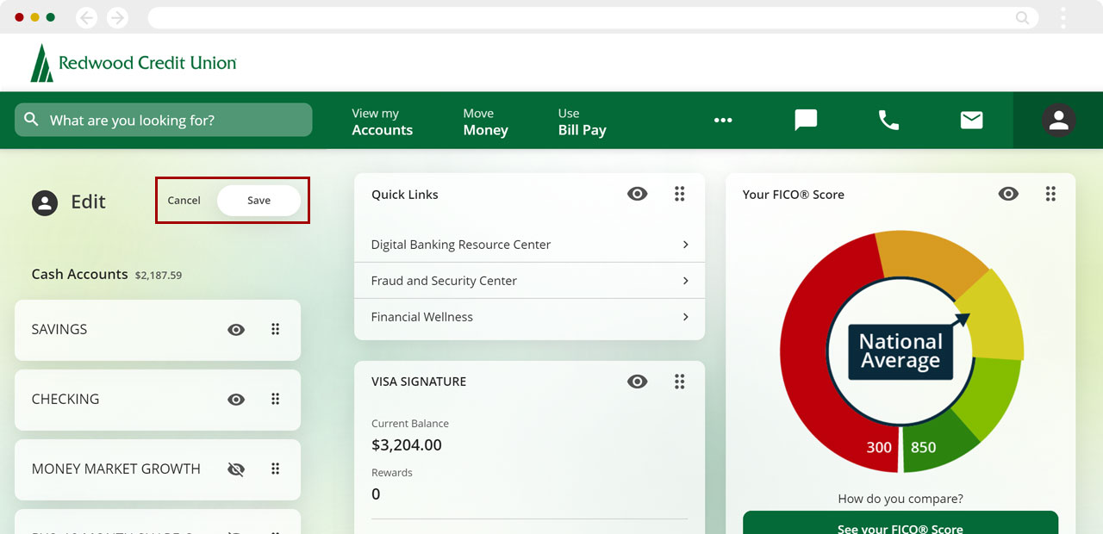Open the user profile avatar
The height and width of the screenshot is (534, 1103).
click(x=1058, y=121)
